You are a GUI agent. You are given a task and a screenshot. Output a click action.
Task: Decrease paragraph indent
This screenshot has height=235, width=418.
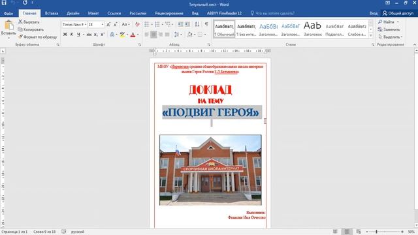point(180,25)
